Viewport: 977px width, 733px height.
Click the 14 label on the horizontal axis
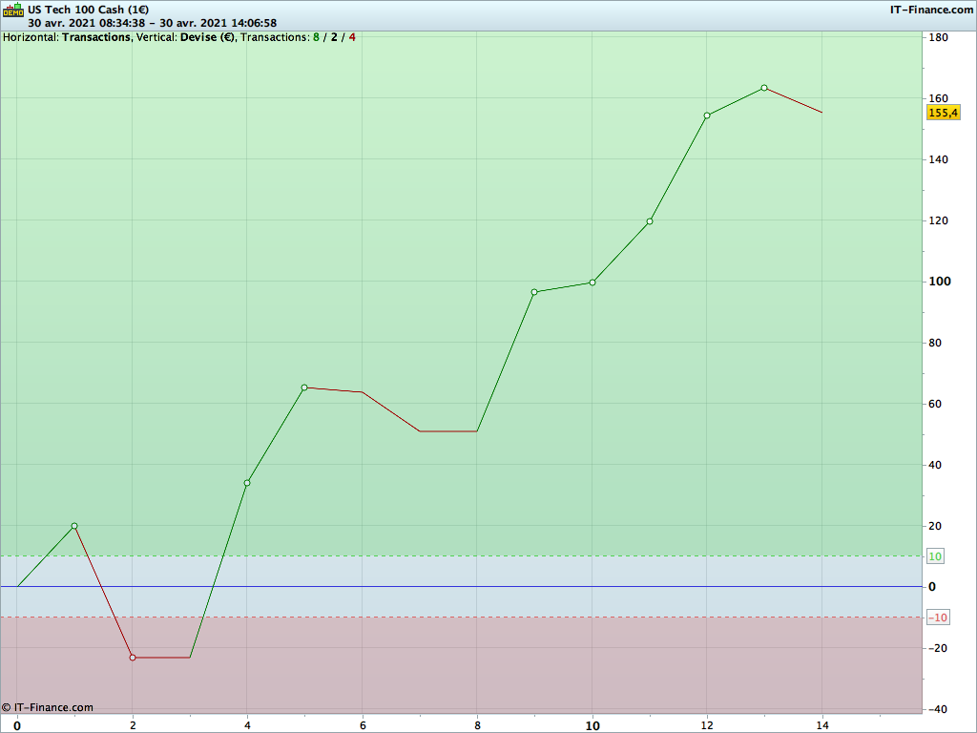tap(822, 725)
